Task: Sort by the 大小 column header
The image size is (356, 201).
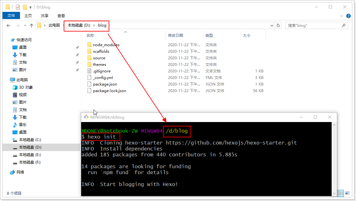Action: tap(247, 35)
